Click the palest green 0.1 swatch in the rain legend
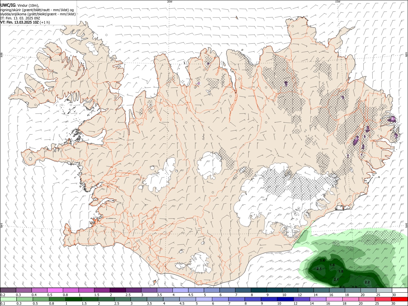 [8, 299]
